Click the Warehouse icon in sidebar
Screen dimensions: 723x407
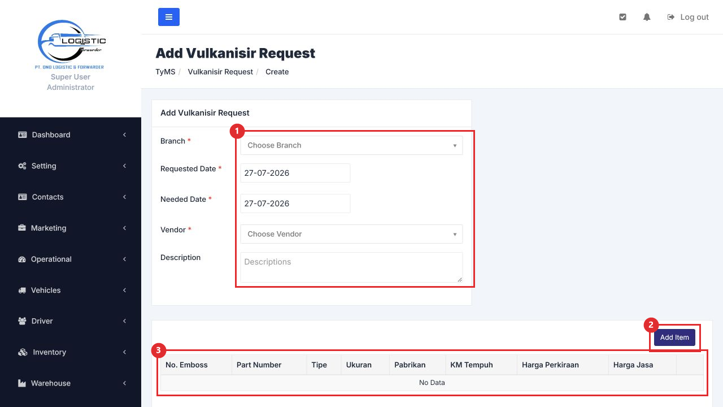[x=22, y=383]
